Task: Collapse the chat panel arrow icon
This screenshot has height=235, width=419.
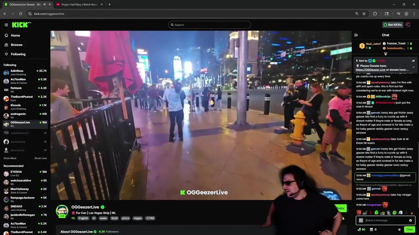Action: point(356,35)
